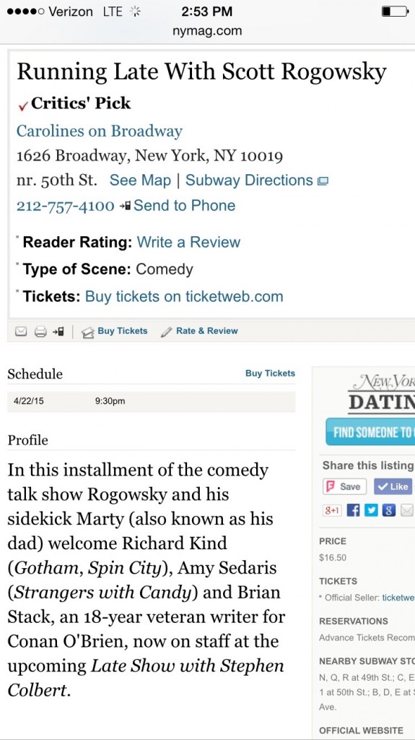Tap the nymag.com address bar

208,31
